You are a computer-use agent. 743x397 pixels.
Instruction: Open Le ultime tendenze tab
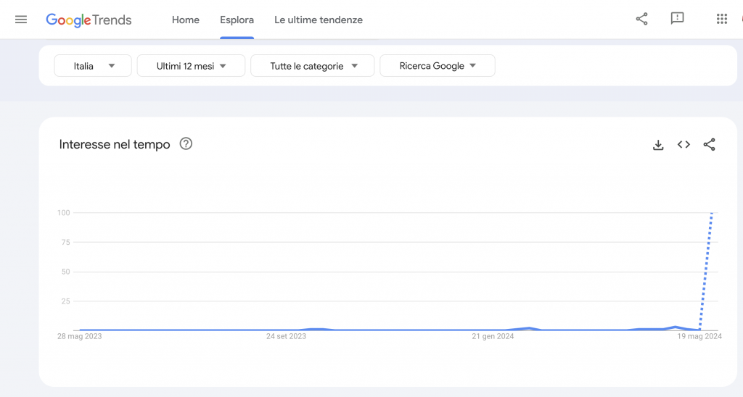coord(319,20)
